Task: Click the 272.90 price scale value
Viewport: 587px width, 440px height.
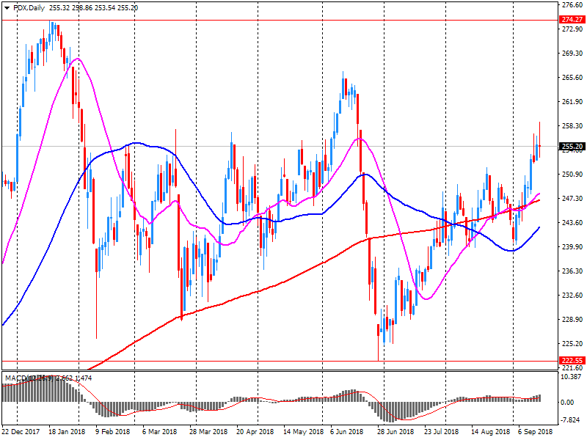Action: (572, 29)
